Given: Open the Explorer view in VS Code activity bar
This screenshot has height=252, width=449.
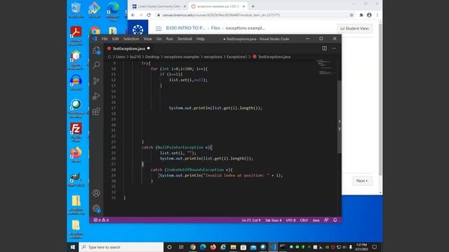Looking at the screenshot, I should pyautogui.click(x=96, y=50).
